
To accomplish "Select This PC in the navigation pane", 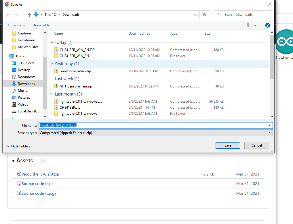I will click(x=18, y=56).
